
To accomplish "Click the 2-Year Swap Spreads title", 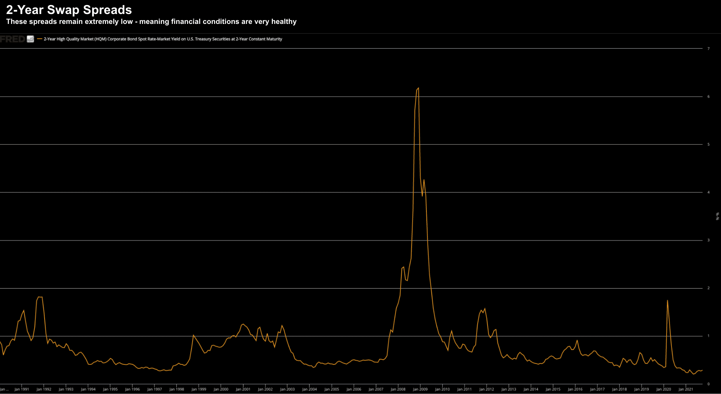I will 69,10.
